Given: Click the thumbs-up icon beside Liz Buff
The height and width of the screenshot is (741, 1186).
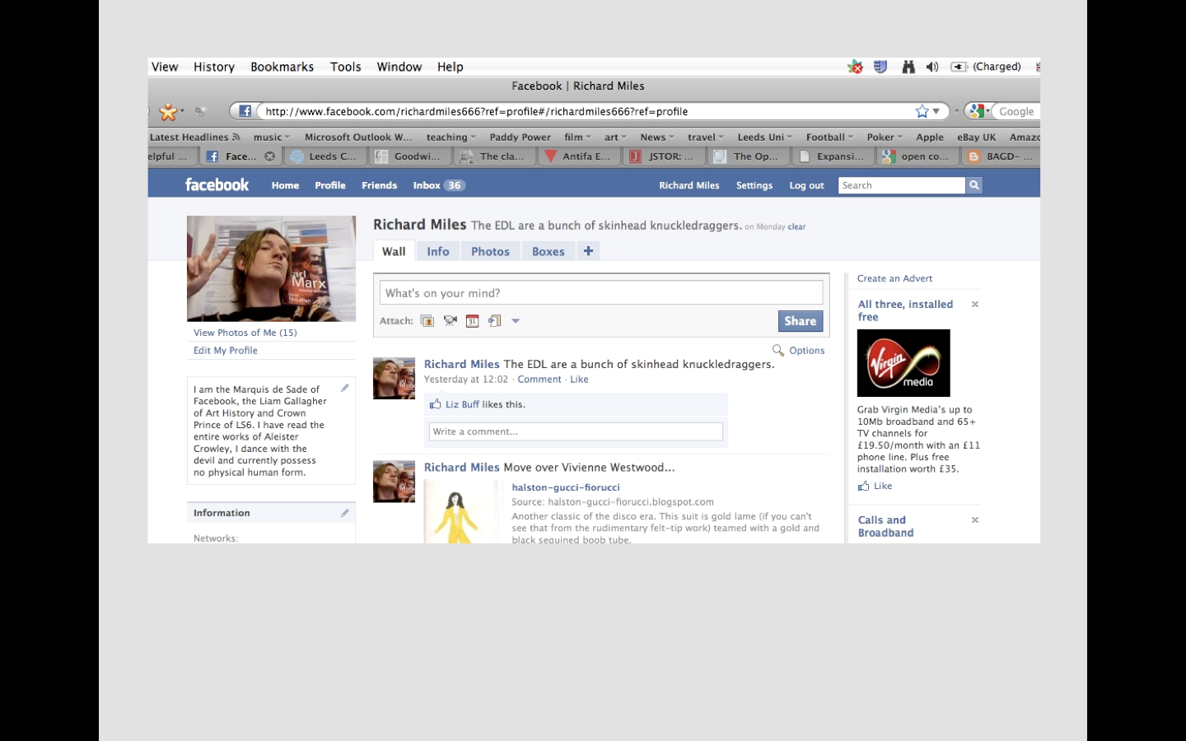Looking at the screenshot, I should pyautogui.click(x=435, y=404).
